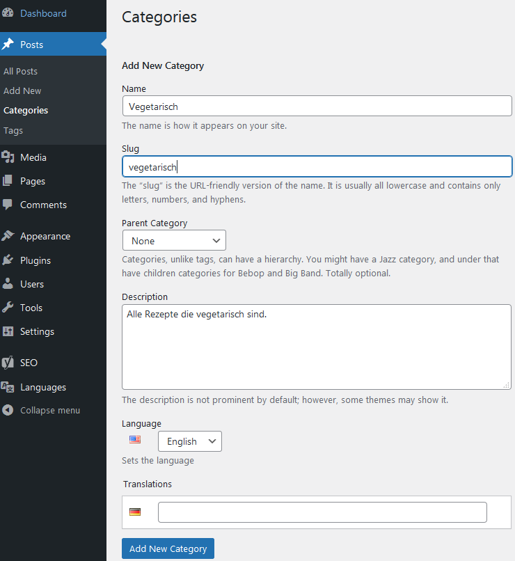Click the Add New Category button
515x561 pixels.
click(x=168, y=548)
